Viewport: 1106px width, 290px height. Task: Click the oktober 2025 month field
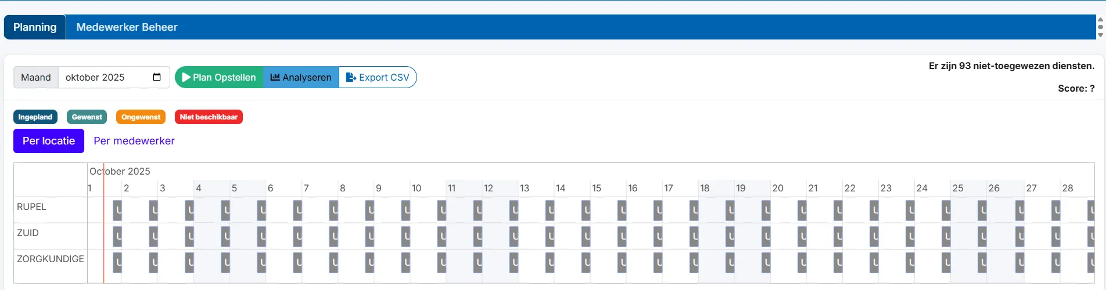114,77
